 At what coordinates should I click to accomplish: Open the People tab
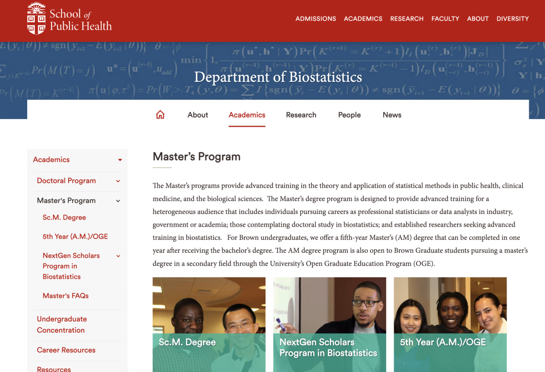(x=349, y=115)
